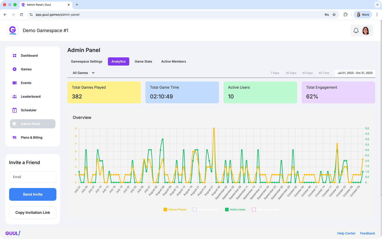Open the Dashboard page from the sidebar
Screen dimensions: 382x239
coord(29,55)
